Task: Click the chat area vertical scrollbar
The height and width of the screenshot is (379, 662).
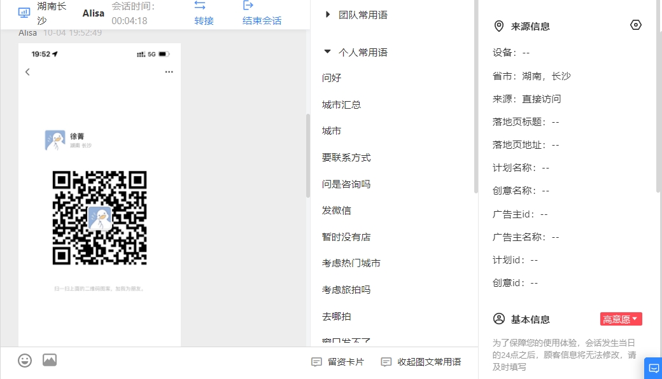Action: pos(308,156)
